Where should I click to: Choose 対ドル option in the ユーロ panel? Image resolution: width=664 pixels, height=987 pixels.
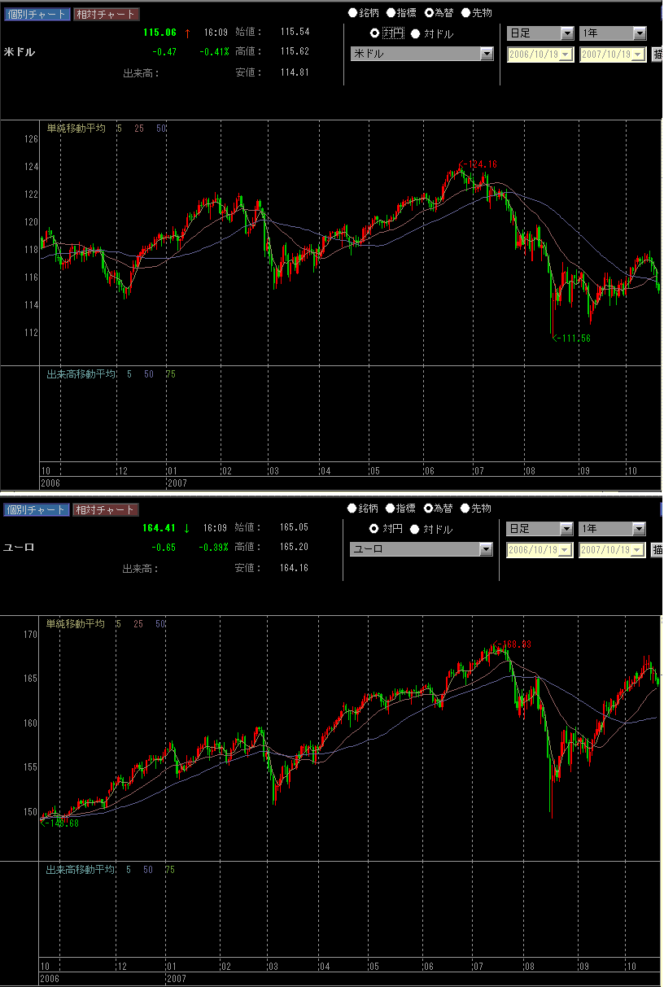click(415, 529)
